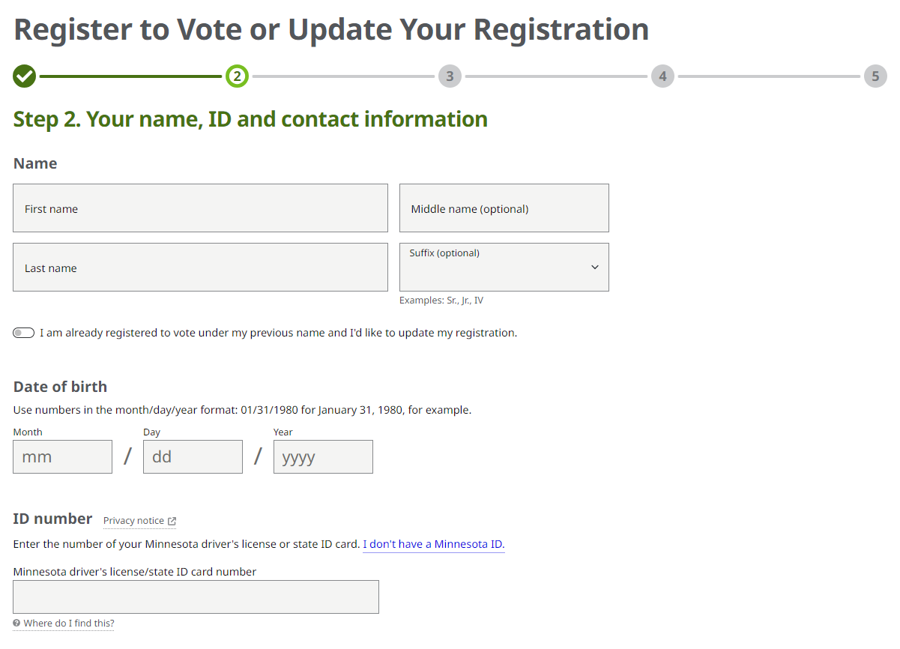Select the Day dd field
Screen dimensions: 900x649
(193, 456)
